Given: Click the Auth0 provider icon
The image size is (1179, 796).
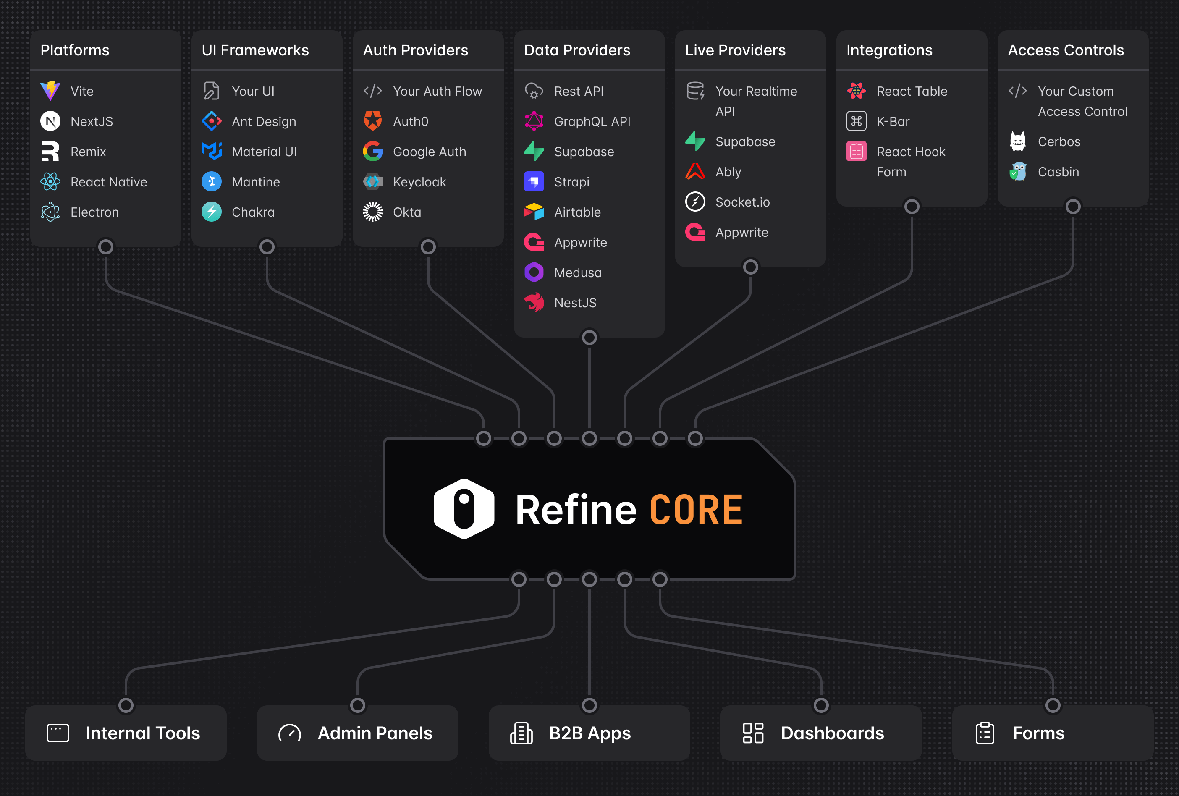Looking at the screenshot, I should 373,121.
